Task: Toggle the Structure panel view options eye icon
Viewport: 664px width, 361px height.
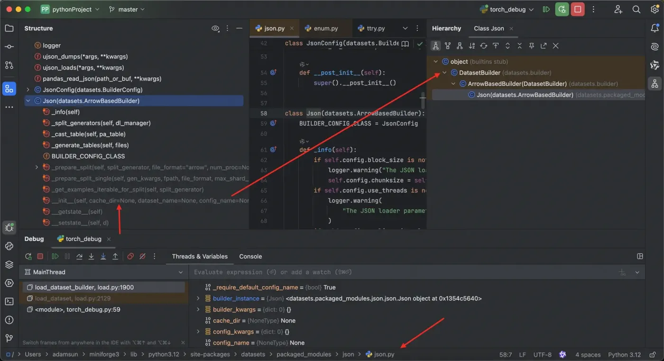Action: click(x=215, y=28)
